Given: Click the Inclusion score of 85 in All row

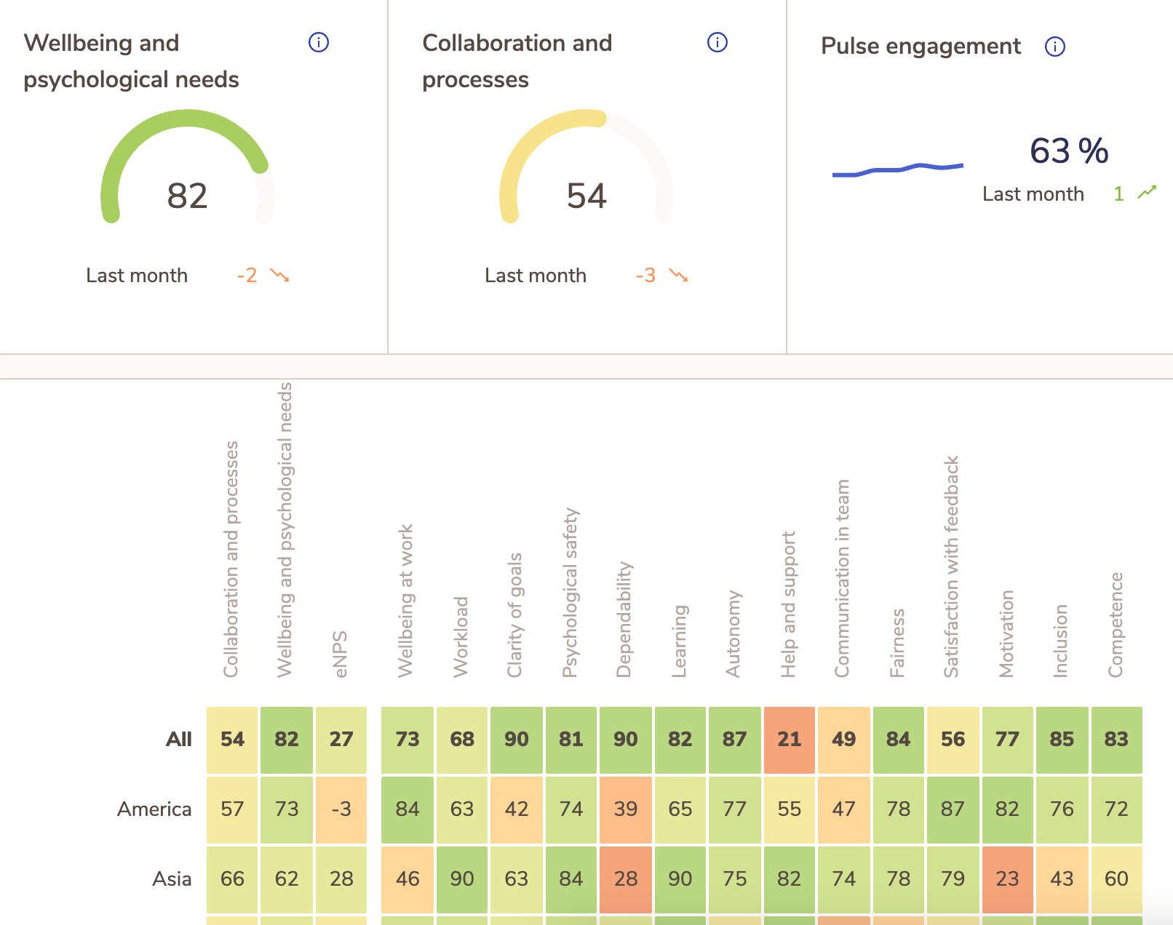Looking at the screenshot, I should tap(1062, 740).
